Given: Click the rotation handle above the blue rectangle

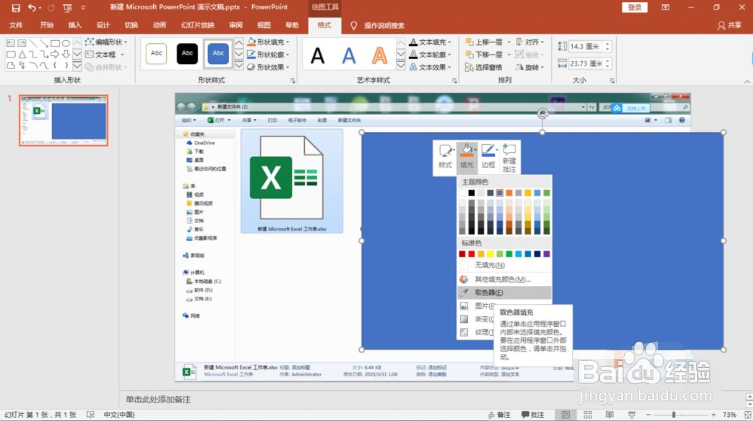Looking at the screenshot, I should click(542, 114).
